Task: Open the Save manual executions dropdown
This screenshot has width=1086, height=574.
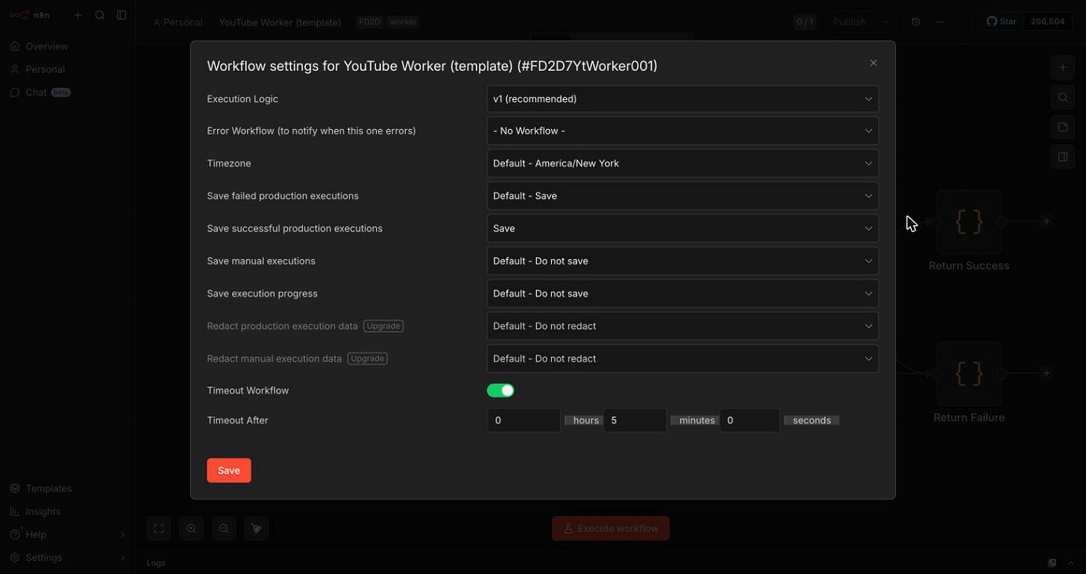Action: [x=682, y=261]
